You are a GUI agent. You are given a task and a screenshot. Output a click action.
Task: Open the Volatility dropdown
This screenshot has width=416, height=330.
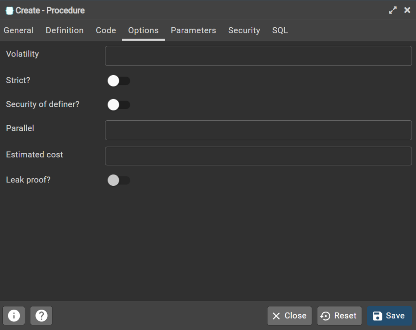click(x=258, y=56)
